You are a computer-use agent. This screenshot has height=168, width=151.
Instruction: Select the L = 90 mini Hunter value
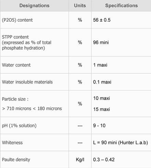coord(121,143)
